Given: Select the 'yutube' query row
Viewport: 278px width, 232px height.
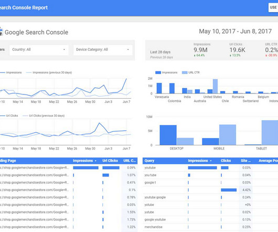Looking at the screenshot, I should [x=210, y=212].
